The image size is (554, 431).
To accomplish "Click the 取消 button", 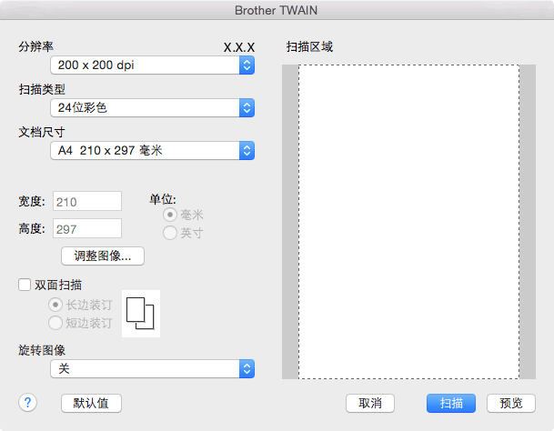I will coord(370,403).
